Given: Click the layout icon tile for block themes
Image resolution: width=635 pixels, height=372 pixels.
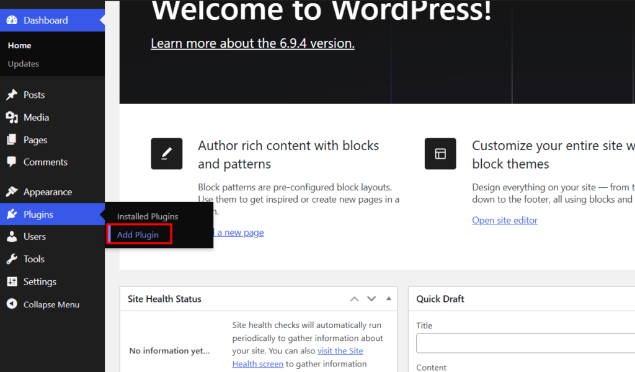Looking at the screenshot, I should pos(440,154).
